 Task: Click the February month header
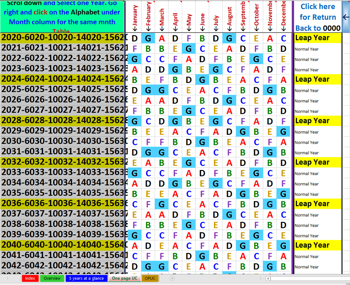tap(148, 17)
